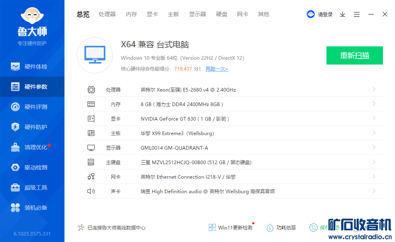Image resolution: width=395 pixels, height=242 pixels.
Task: Click the graphics card icon
Action: pos(91,119)
